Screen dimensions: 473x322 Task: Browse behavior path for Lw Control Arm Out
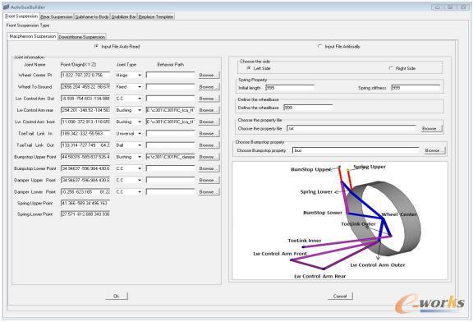coord(209,99)
